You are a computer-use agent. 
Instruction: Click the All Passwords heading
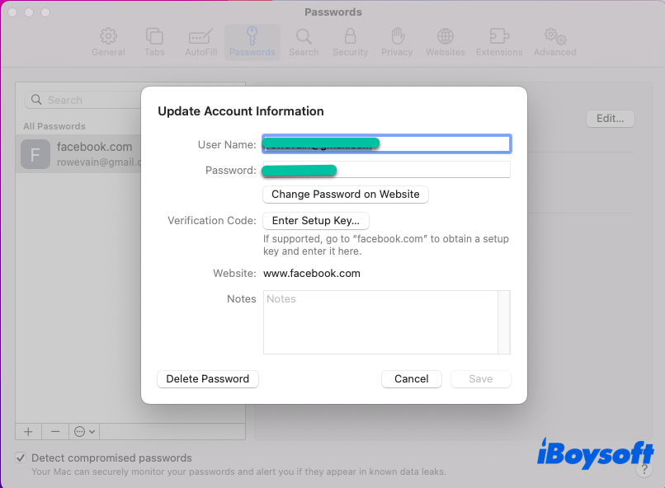(54, 126)
